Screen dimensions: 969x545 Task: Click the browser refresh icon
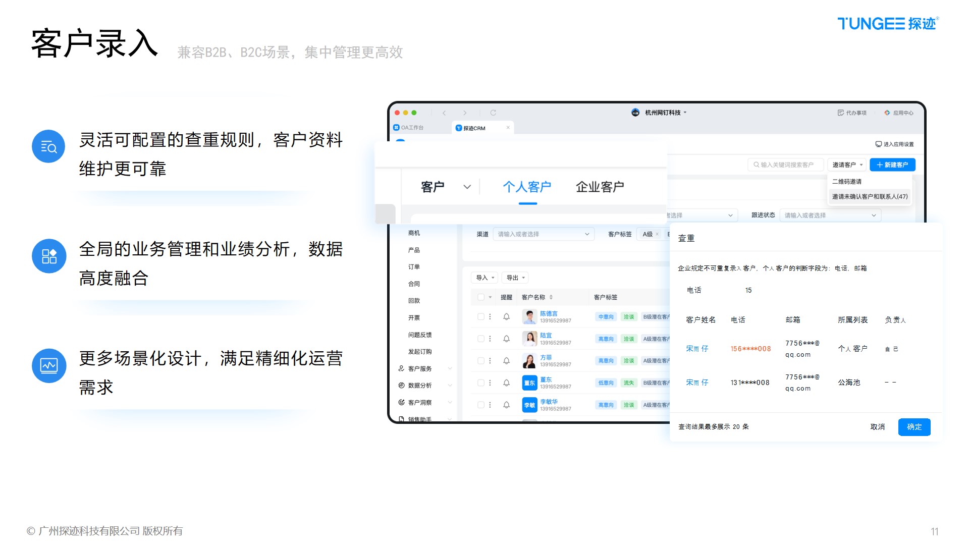point(493,113)
